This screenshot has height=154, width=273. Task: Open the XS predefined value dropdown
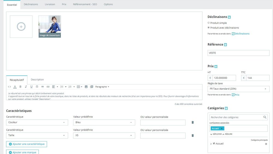104,136
